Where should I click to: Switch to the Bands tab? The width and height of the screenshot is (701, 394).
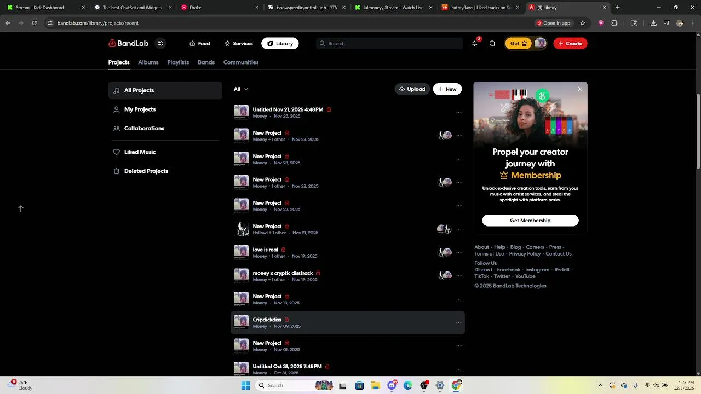(206, 62)
